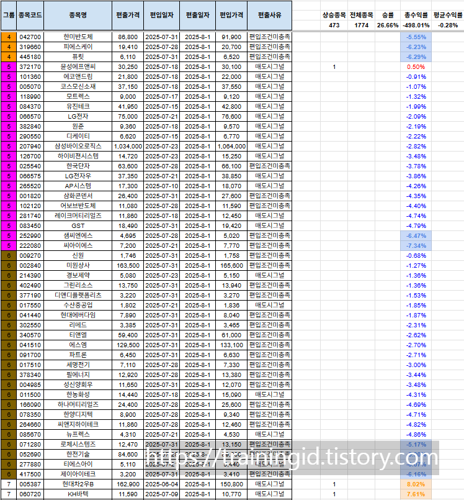464x500 pixels.
Task: Select the stock name 현대에버다임
Action: point(78,315)
